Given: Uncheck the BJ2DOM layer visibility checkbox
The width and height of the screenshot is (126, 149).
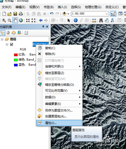Looking at the screenshot, I should coord(12,44).
